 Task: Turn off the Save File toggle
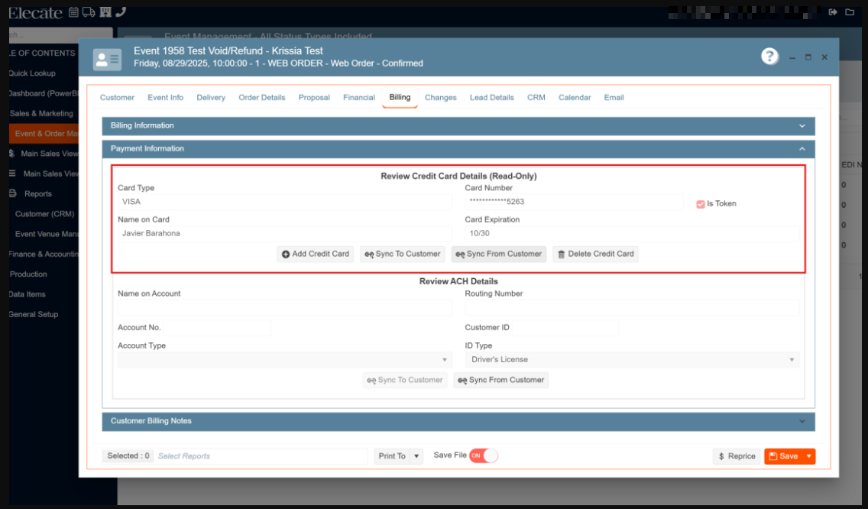tap(483, 456)
